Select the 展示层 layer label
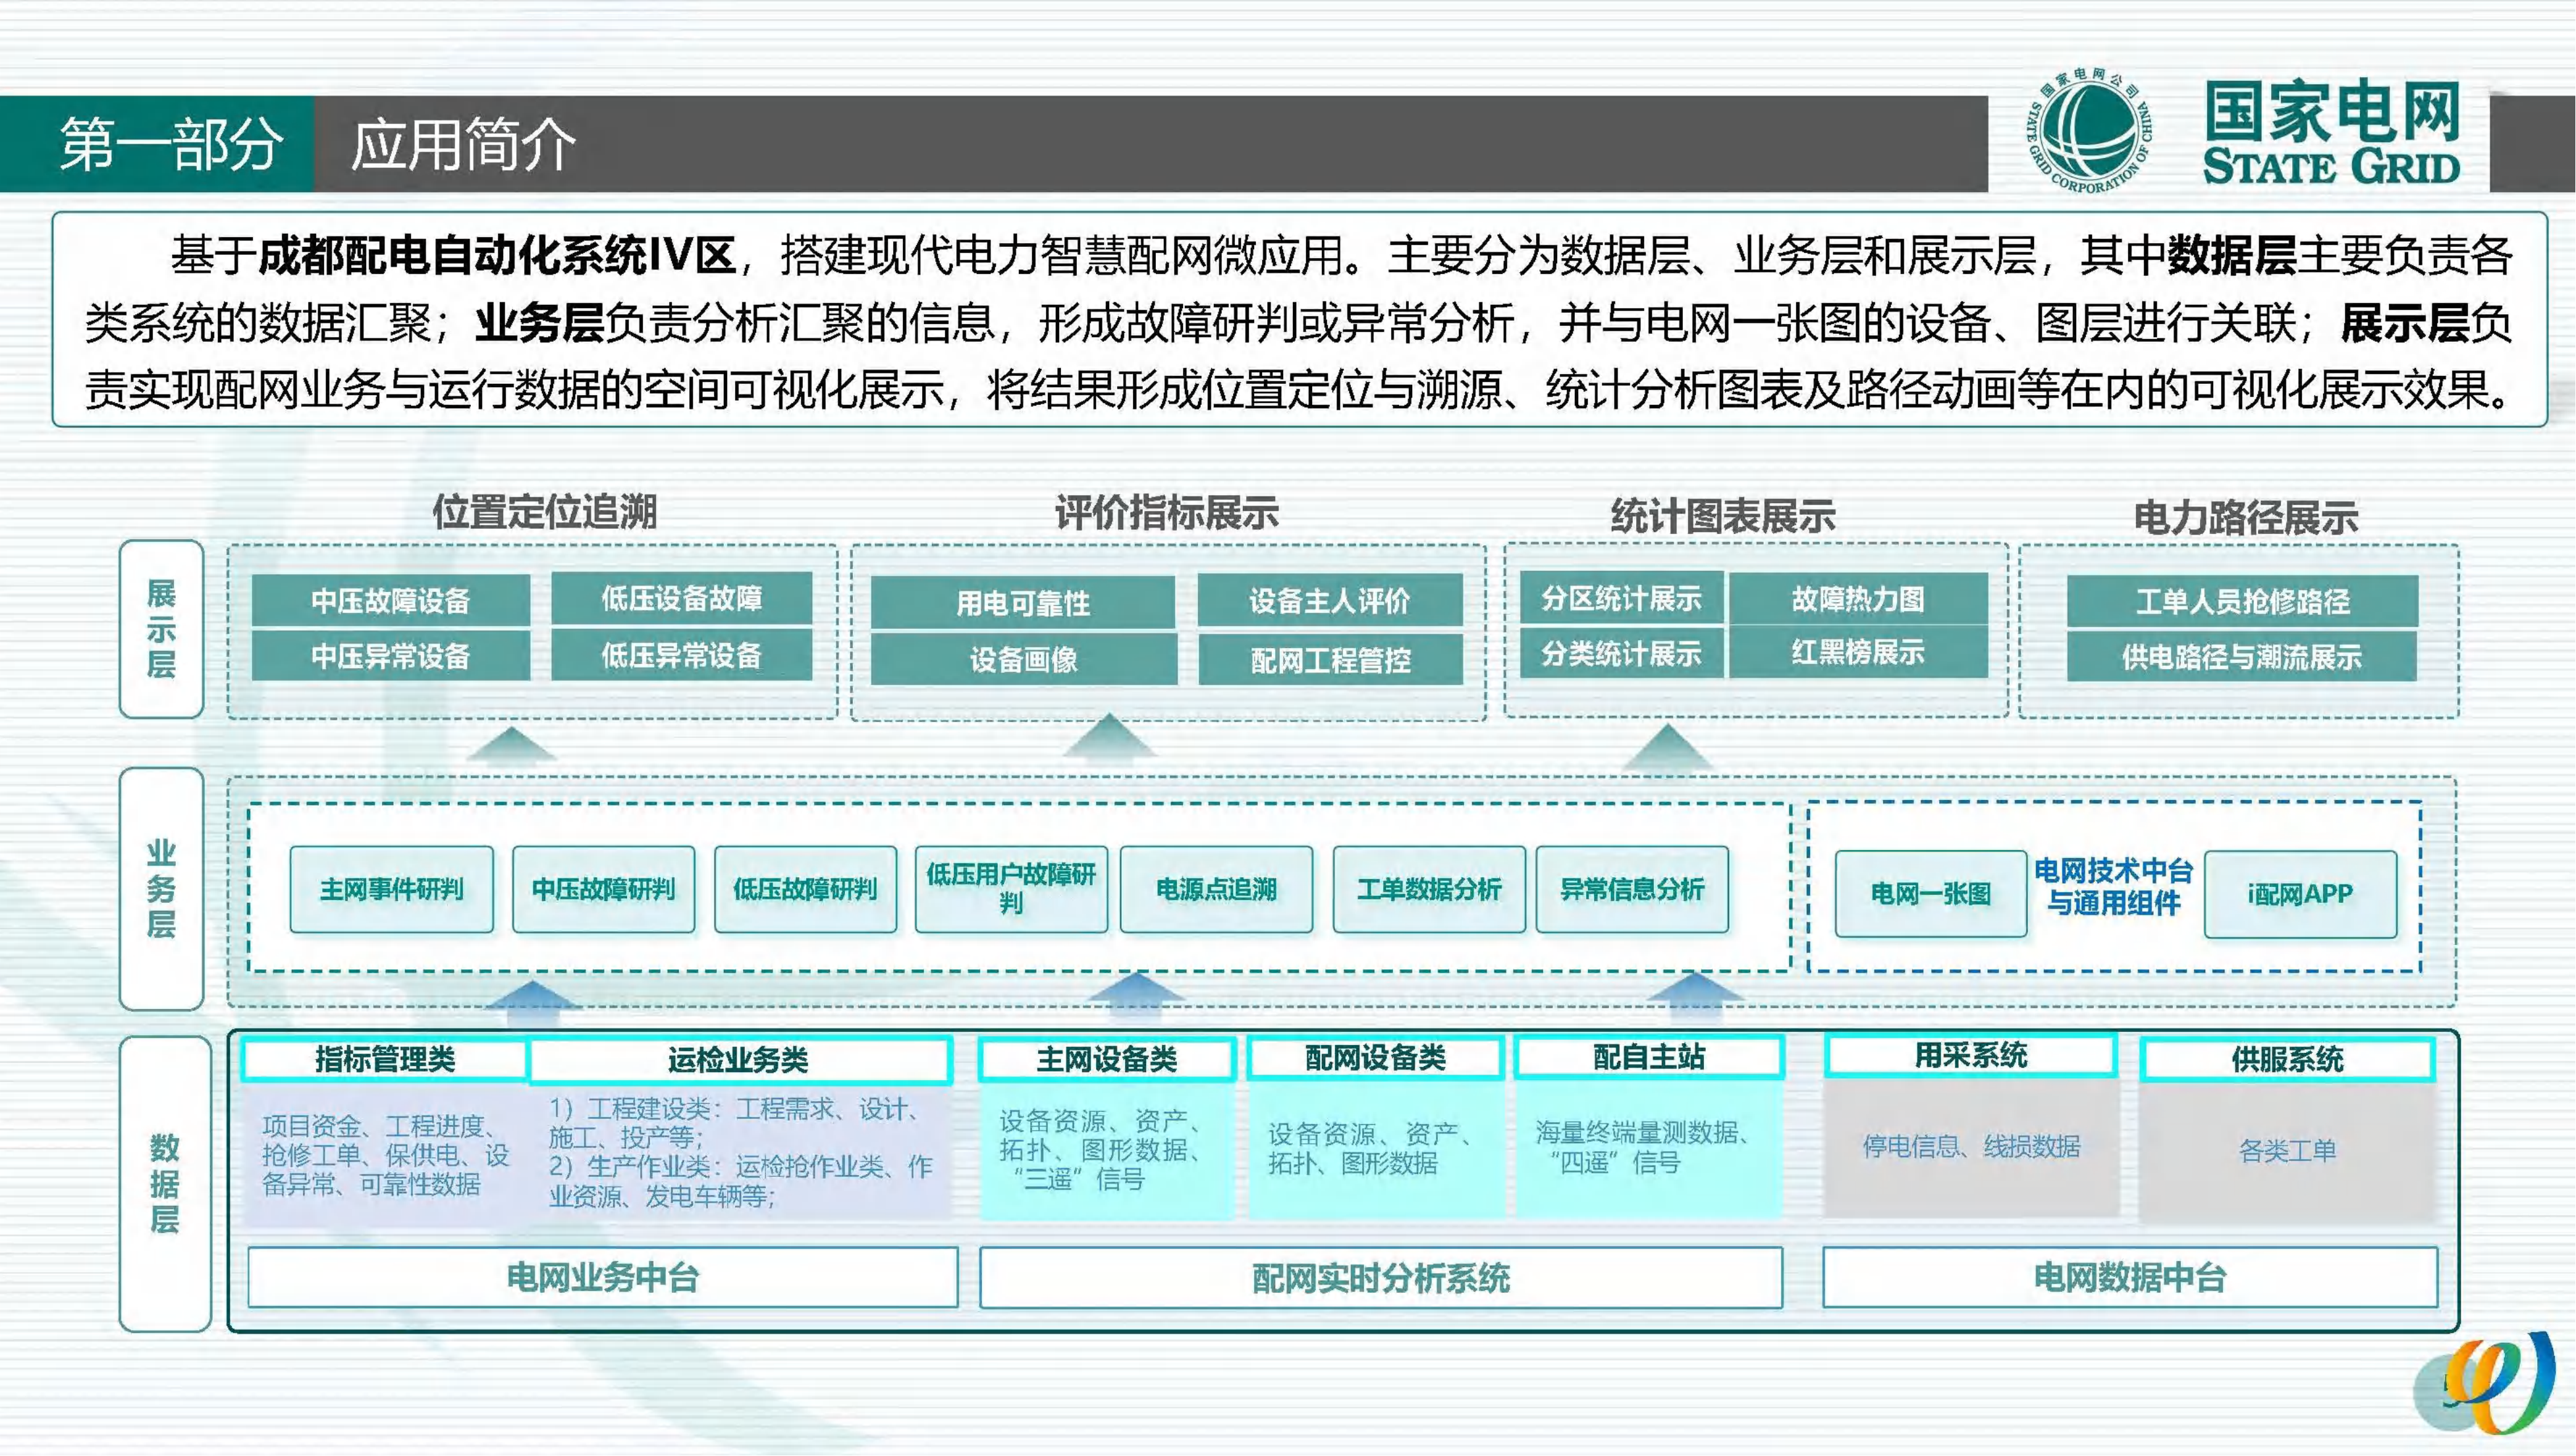 pyautogui.click(x=161, y=628)
